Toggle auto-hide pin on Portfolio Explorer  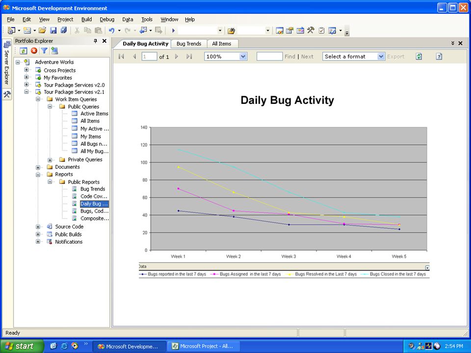point(96,41)
